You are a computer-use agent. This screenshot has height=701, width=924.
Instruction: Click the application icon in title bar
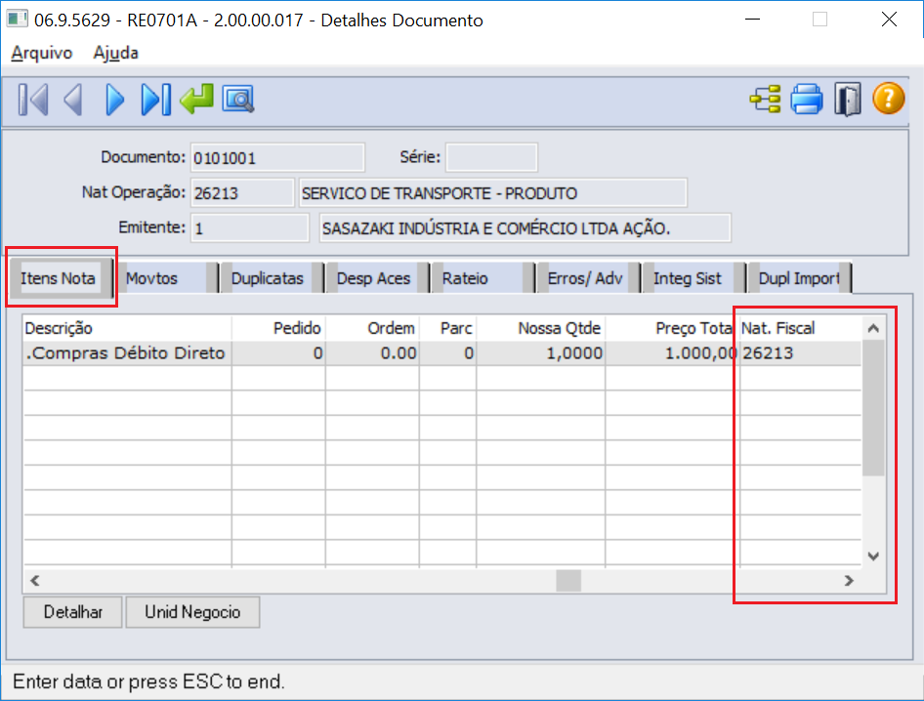click(17, 19)
